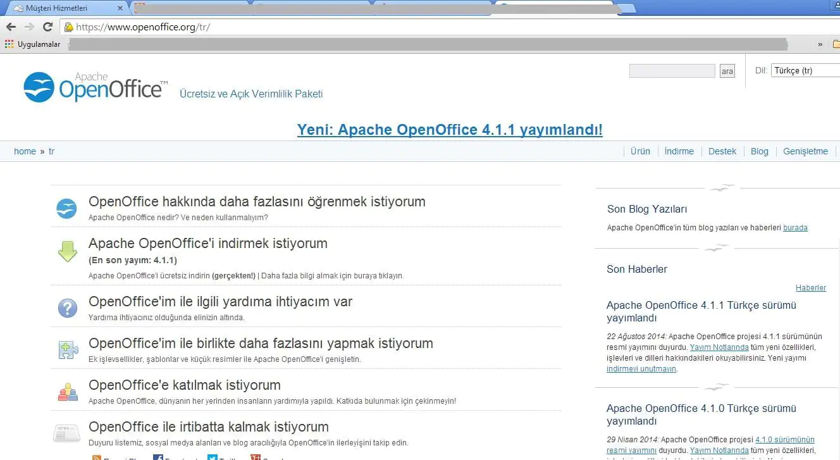Click the puzzle piece extensions icon
The image size is (840, 460).
[x=67, y=350]
